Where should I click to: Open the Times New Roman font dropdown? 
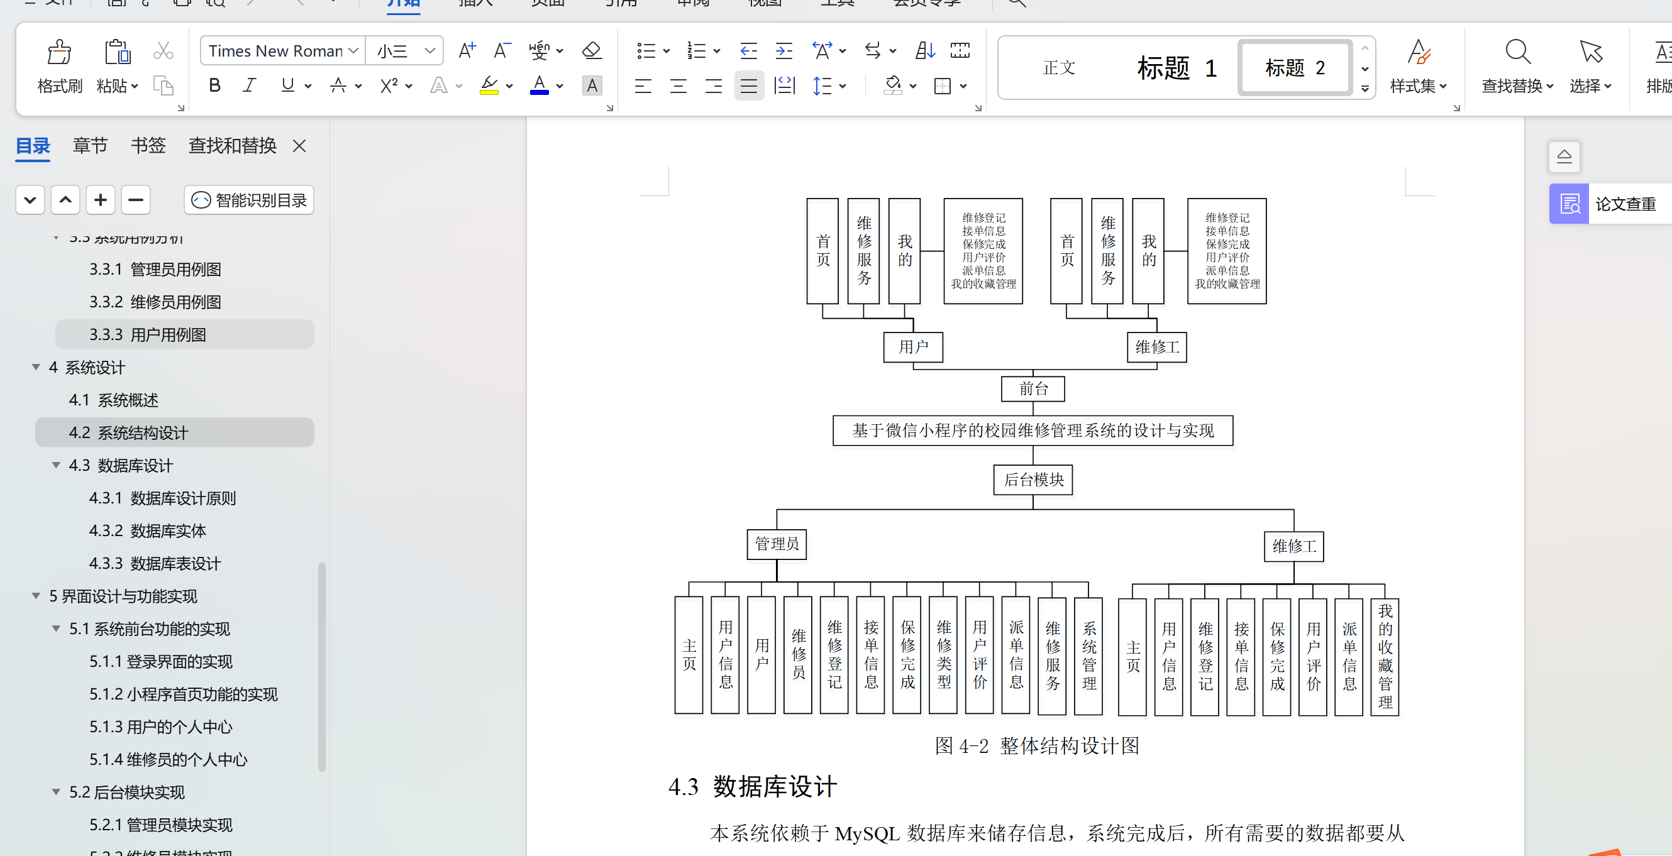(354, 51)
